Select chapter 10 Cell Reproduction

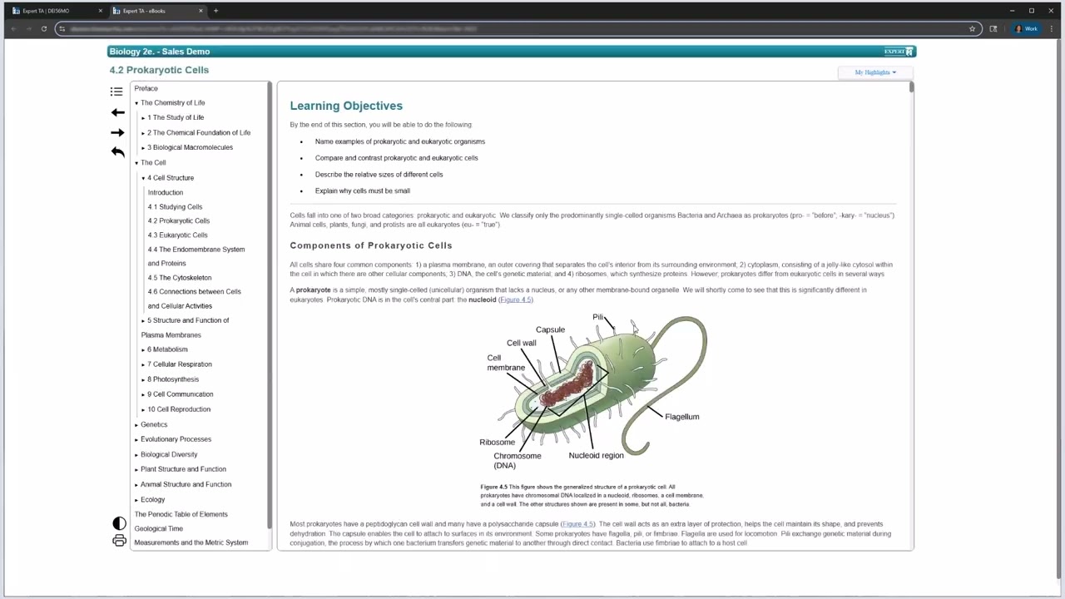coord(179,409)
